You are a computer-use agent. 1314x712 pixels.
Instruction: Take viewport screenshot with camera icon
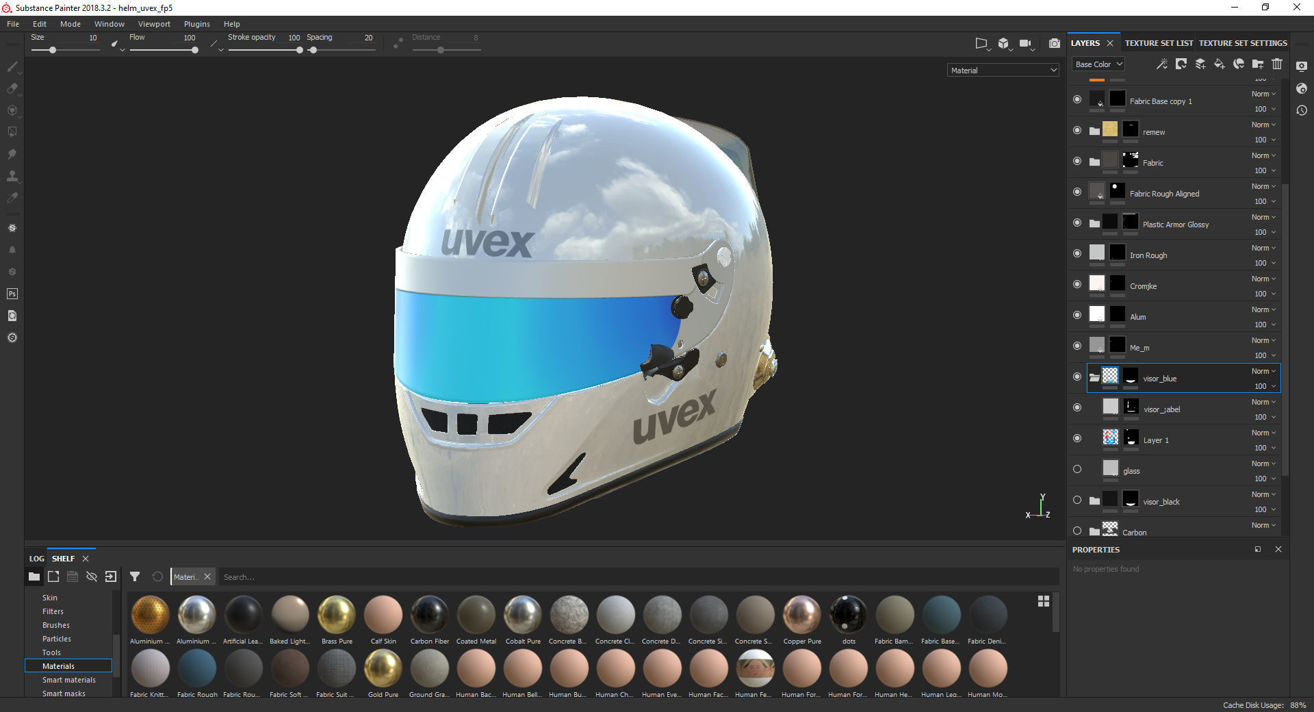[1054, 43]
